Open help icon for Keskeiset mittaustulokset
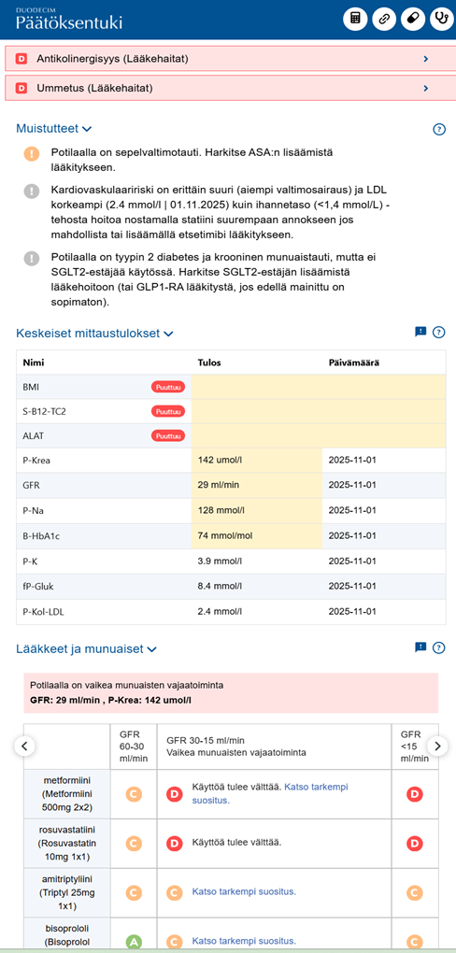Image resolution: width=456 pixels, height=953 pixels. click(439, 333)
